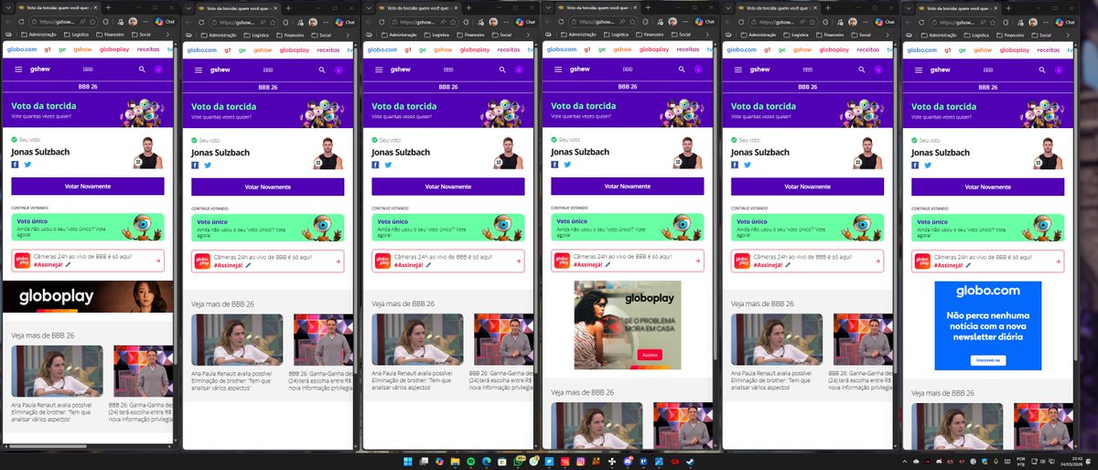Viewport: 1098px width, 470px height.
Task: Share on Twitter in third window
Action: (x=388, y=165)
